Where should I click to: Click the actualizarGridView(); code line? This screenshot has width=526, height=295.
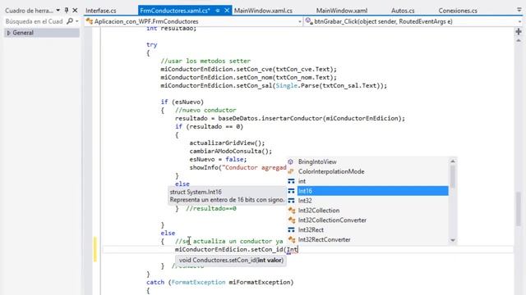coord(227,143)
